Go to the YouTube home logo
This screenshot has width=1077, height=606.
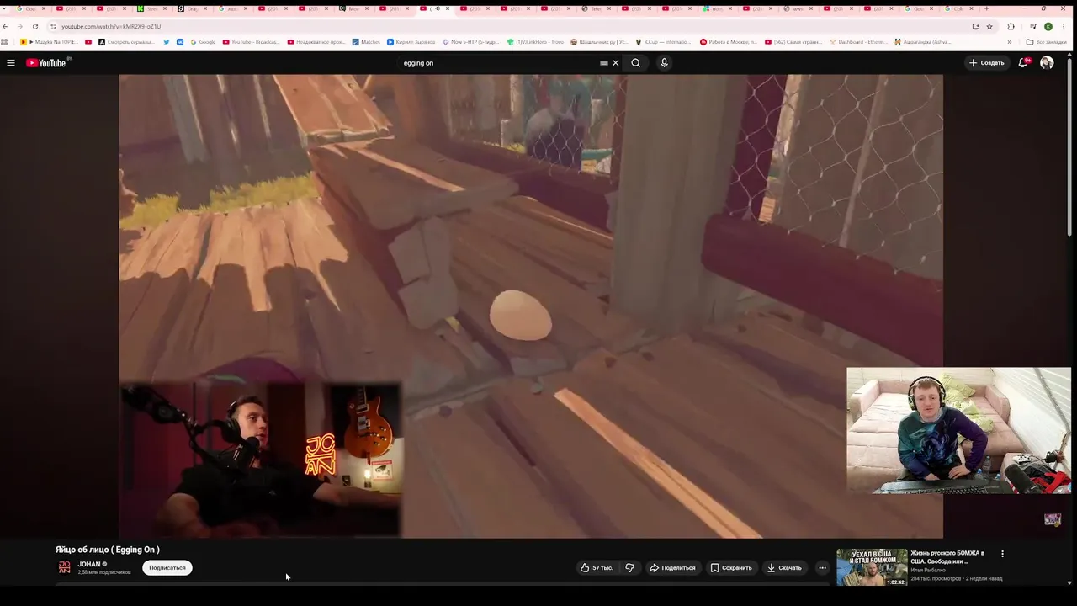coord(46,63)
